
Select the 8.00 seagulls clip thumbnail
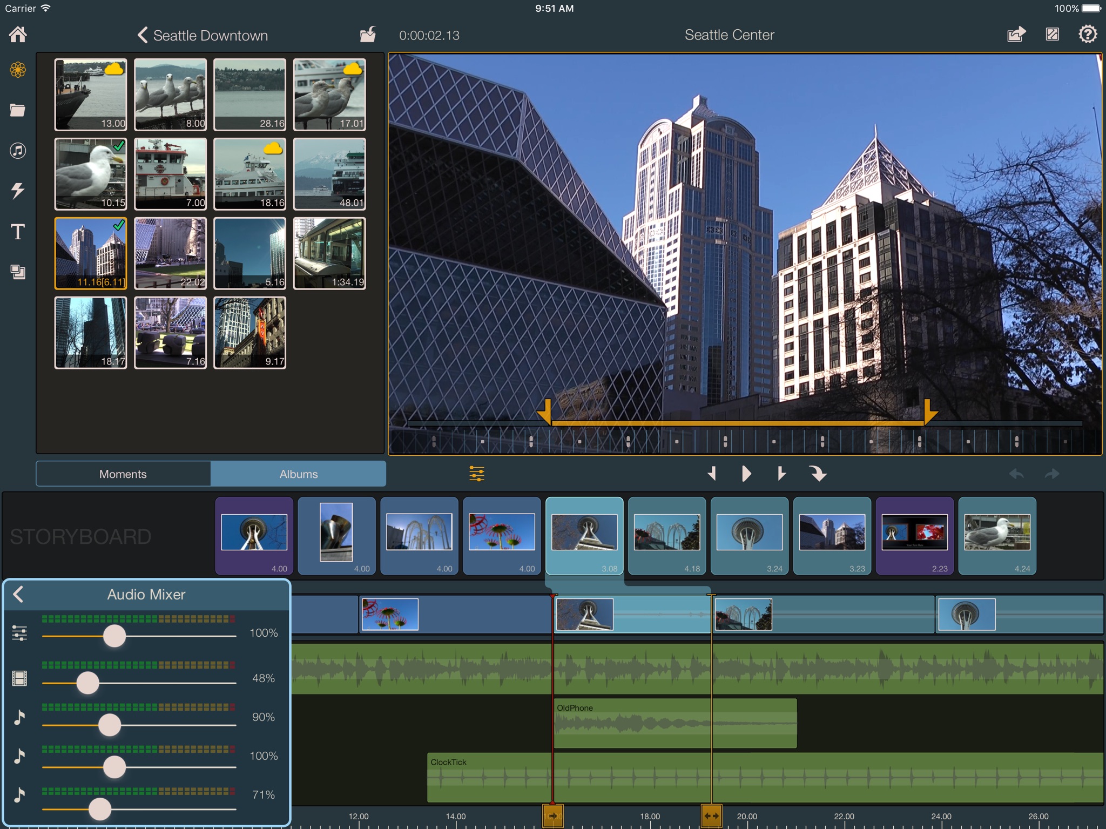click(x=170, y=95)
